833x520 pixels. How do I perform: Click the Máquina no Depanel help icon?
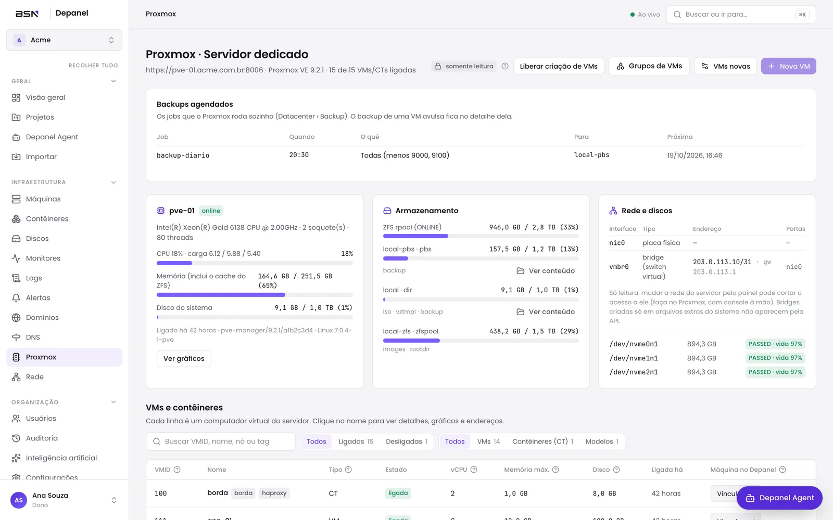click(x=782, y=470)
